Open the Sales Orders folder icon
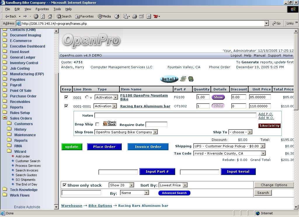 click(x=5, y=118)
